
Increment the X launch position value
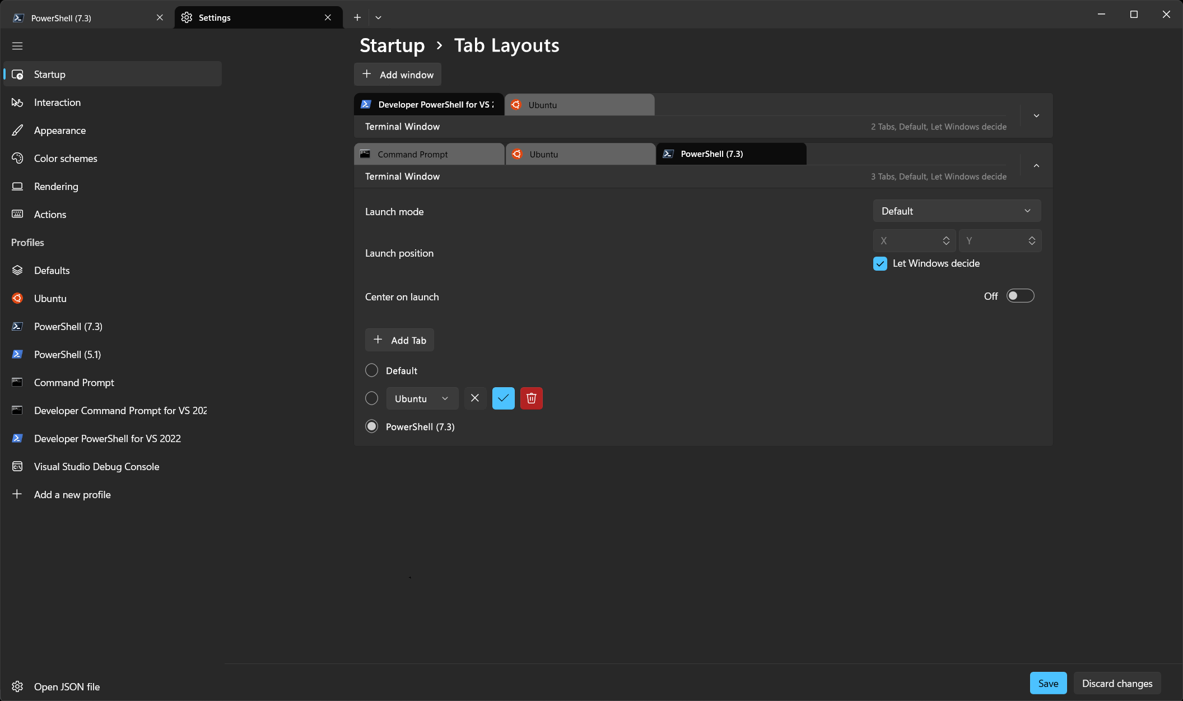click(x=947, y=237)
